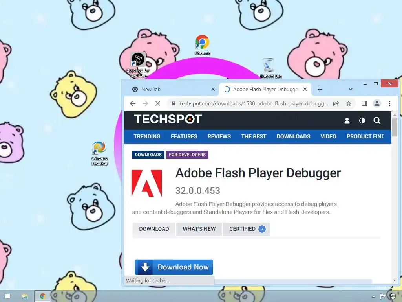Image resolution: width=402 pixels, height=302 pixels.
Task: Open THE BEST nav item
Action: (x=254, y=136)
